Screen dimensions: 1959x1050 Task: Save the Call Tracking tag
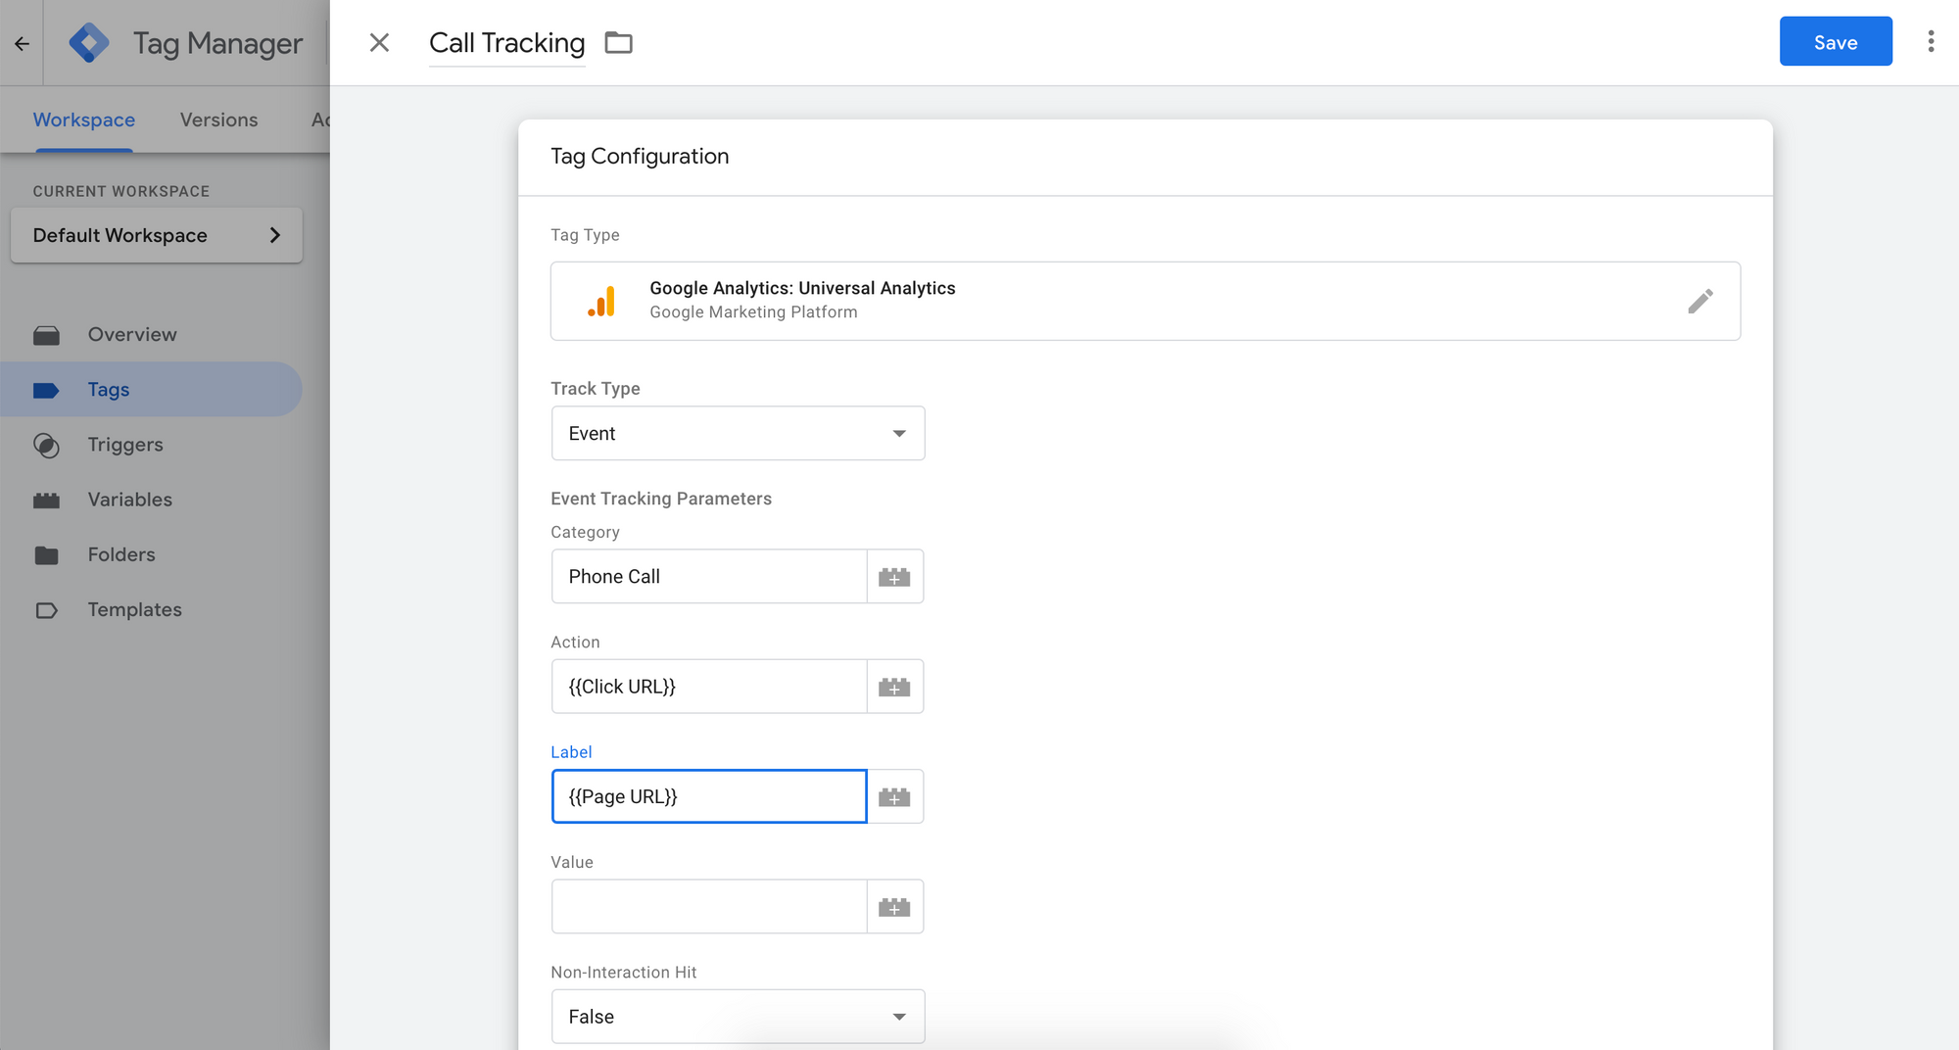click(x=1836, y=41)
